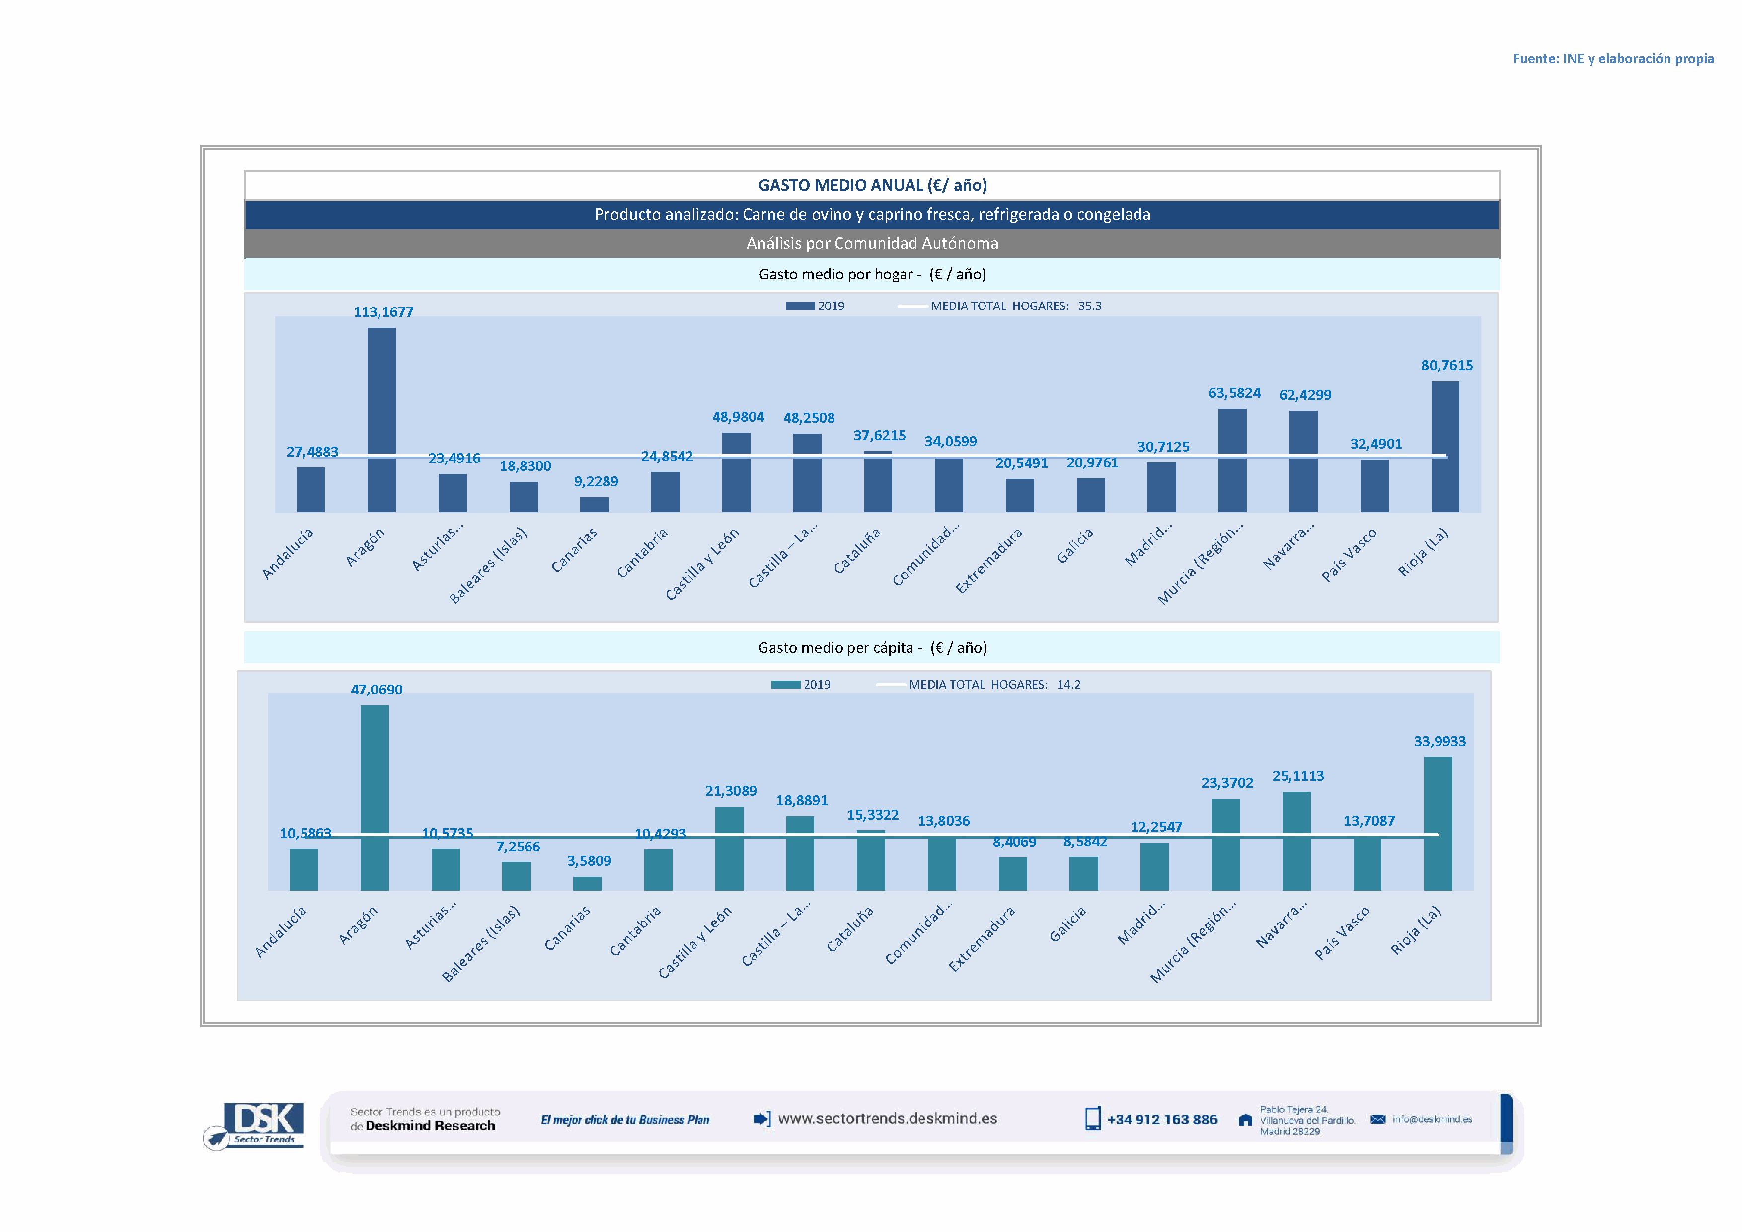This screenshot has width=1742, height=1232.
Task: Click 'Gasto medio per cápita' heading
Action: (872, 648)
